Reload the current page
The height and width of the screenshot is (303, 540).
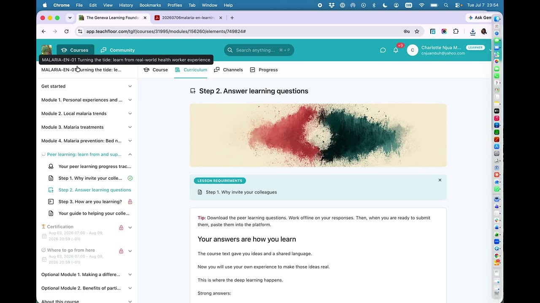[x=66, y=31]
